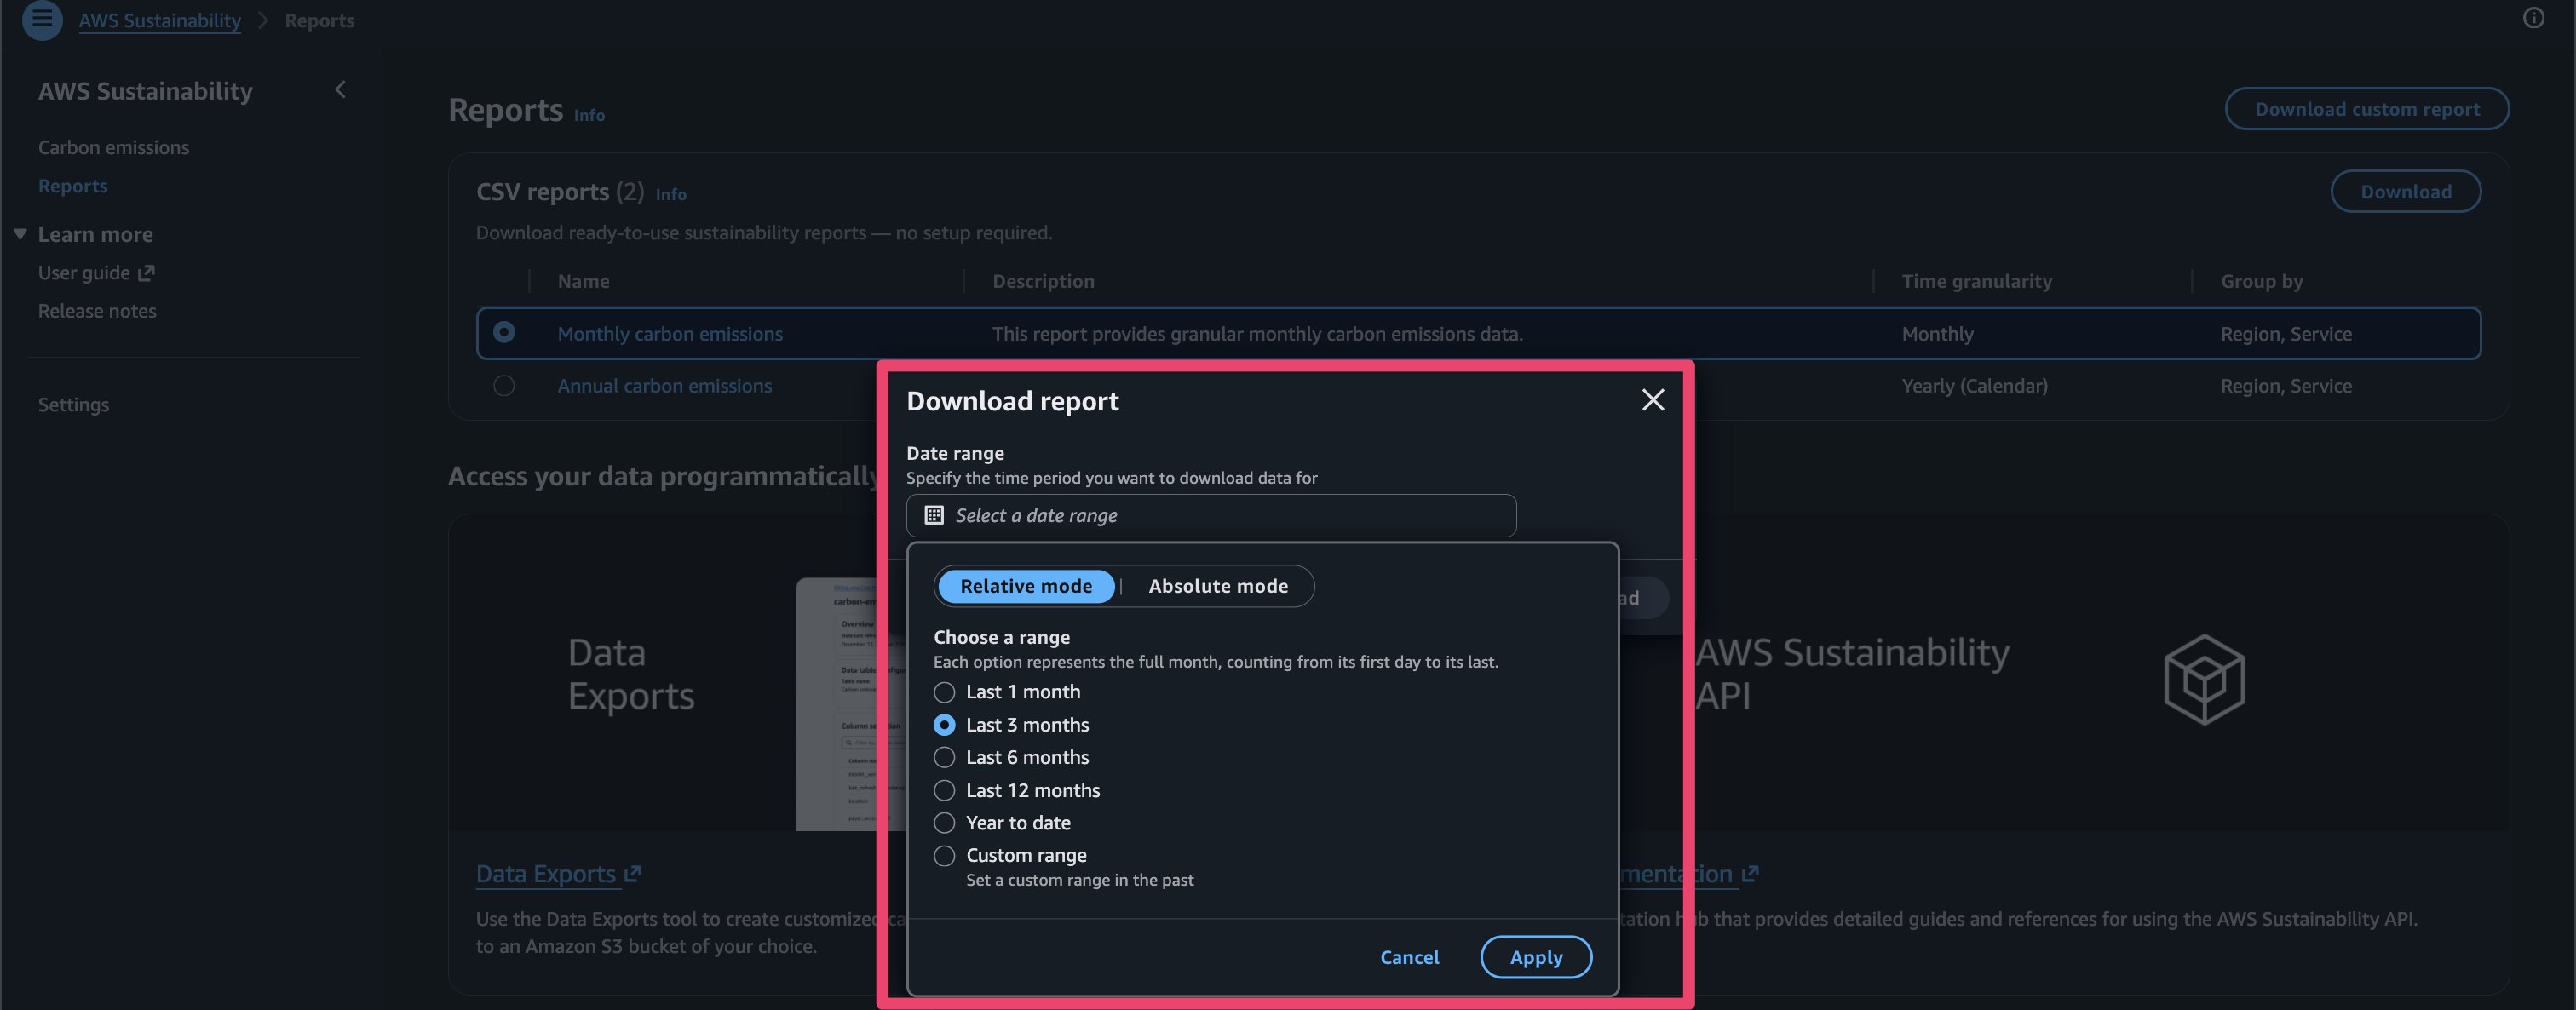Select the Last 1 month option
The width and height of the screenshot is (2576, 1010).
[944, 692]
